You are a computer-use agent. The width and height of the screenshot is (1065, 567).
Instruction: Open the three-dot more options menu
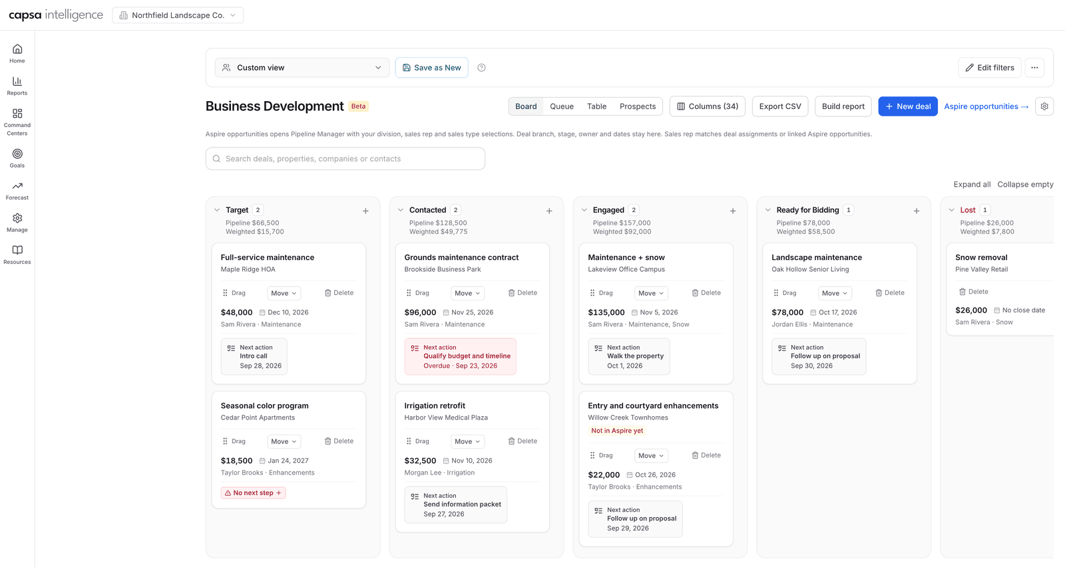1034,68
